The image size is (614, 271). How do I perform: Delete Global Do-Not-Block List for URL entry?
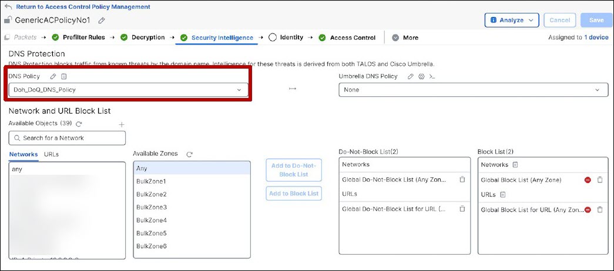462,209
